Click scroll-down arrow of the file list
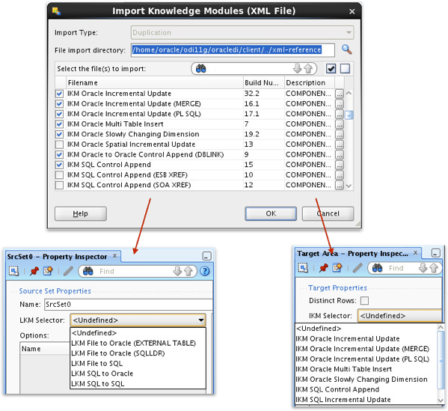 (349, 186)
